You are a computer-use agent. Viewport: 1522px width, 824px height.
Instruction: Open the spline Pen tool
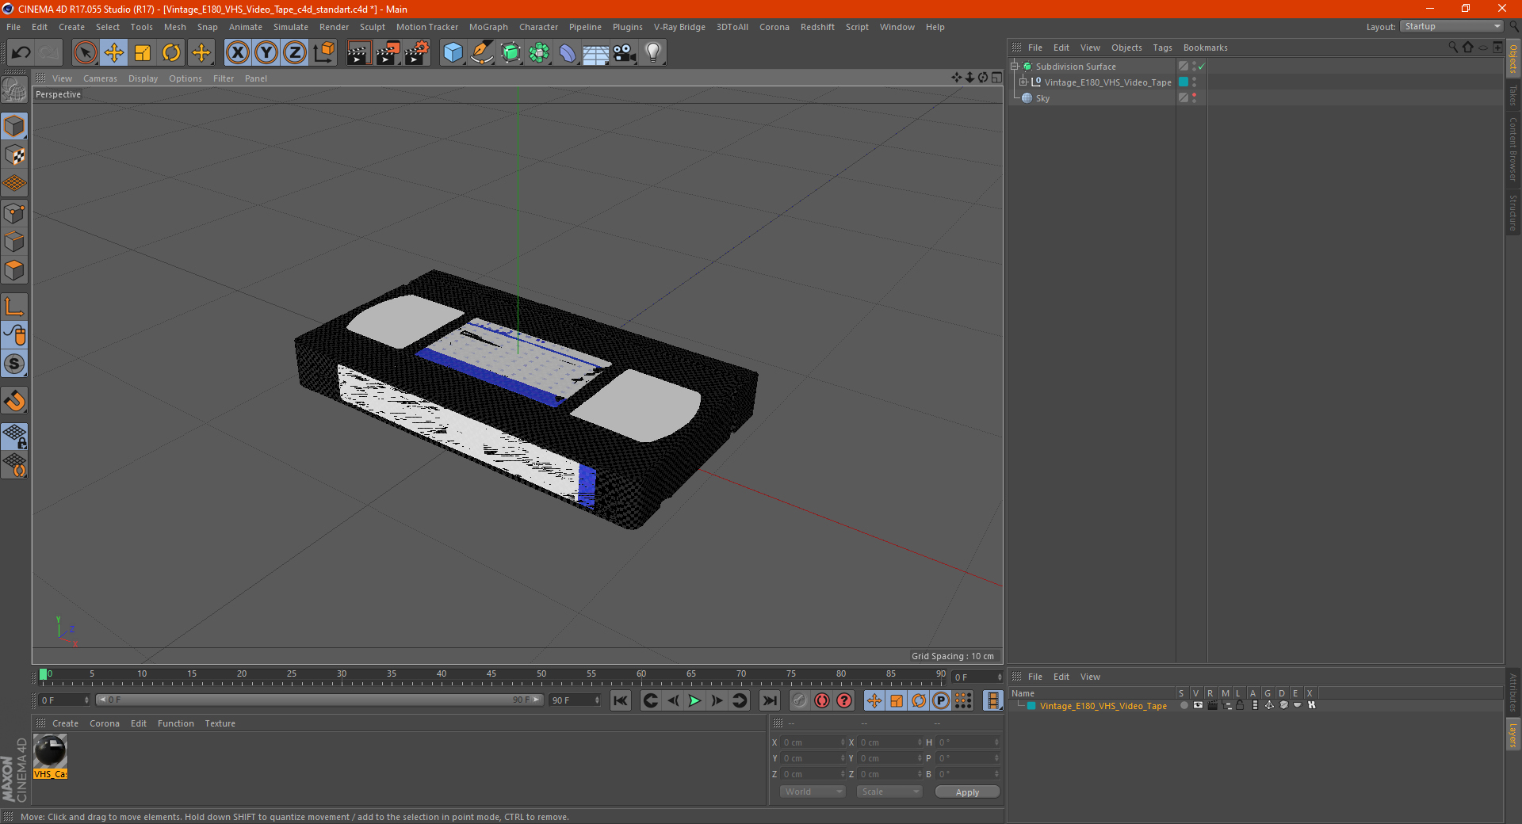[482, 53]
